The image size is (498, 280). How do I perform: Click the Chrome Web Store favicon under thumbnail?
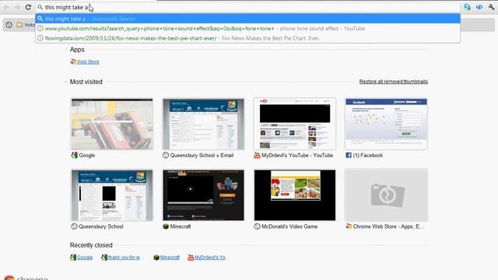[x=349, y=226]
